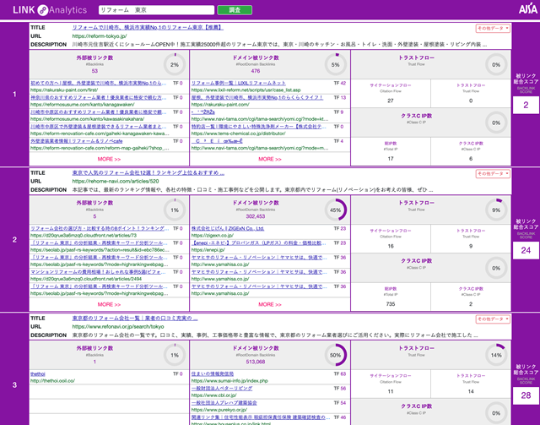
Task: Open domain link https://www.purekyo.or.jp/
Action: click(219, 410)
